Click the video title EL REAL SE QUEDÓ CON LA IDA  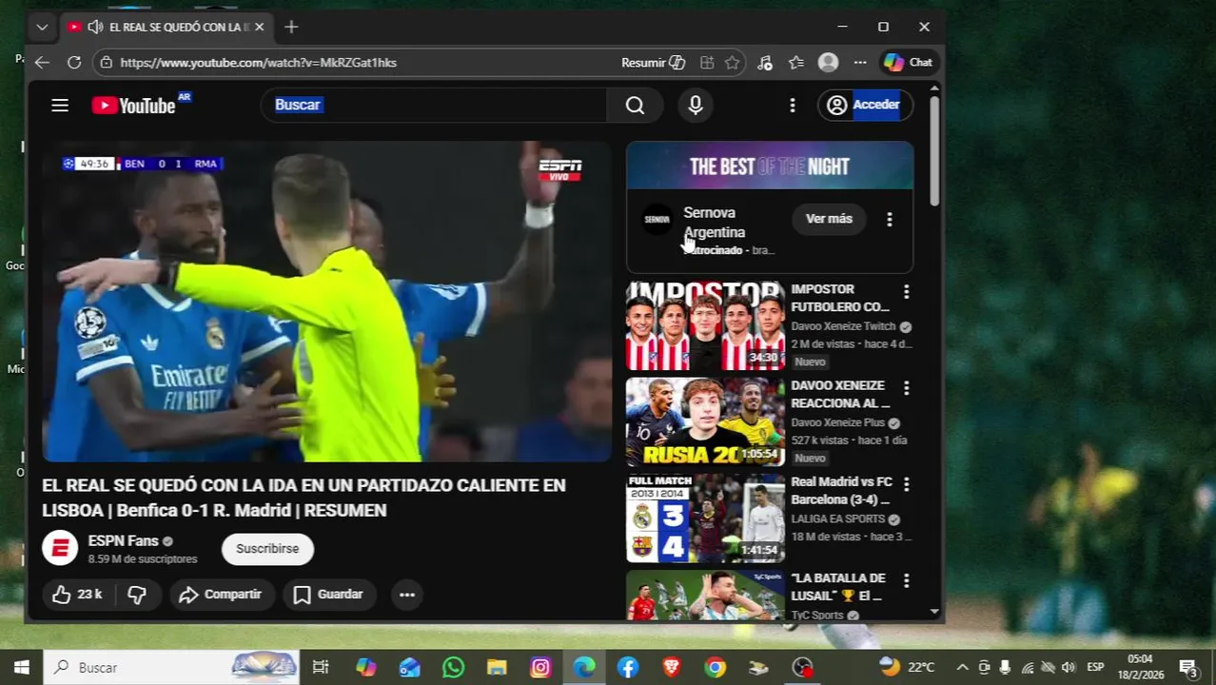304,498
